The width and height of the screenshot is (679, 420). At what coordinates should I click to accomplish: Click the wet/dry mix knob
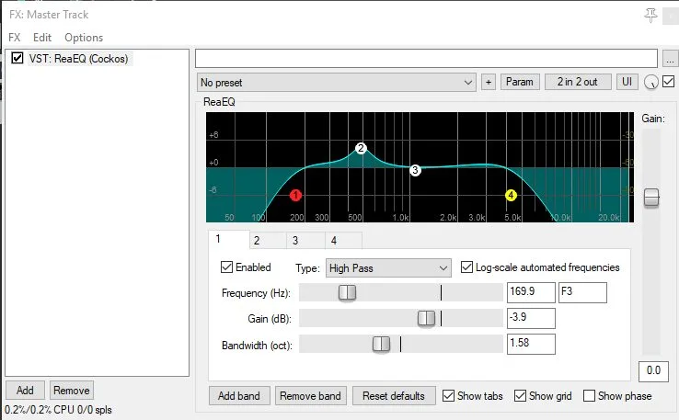[652, 83]
